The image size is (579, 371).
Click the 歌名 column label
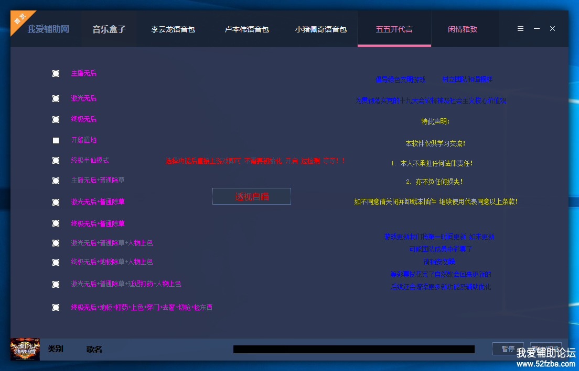[x=94, y=349]
